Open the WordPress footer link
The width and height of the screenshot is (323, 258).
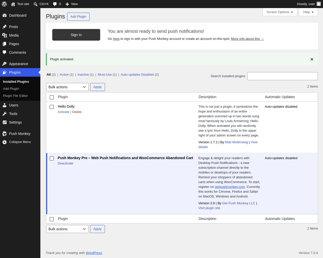pos(94,253)
